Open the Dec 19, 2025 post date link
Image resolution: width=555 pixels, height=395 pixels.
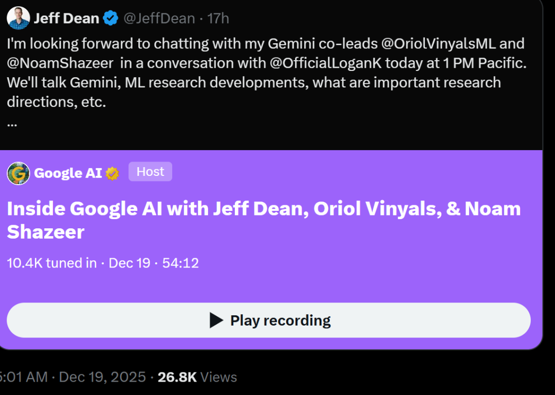(102, 377)
